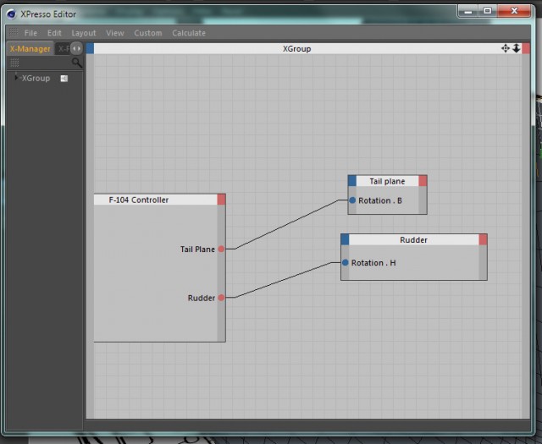Click red outputs corner of Tail plane node
Screen dimensions: 542x444
(423, 181)
